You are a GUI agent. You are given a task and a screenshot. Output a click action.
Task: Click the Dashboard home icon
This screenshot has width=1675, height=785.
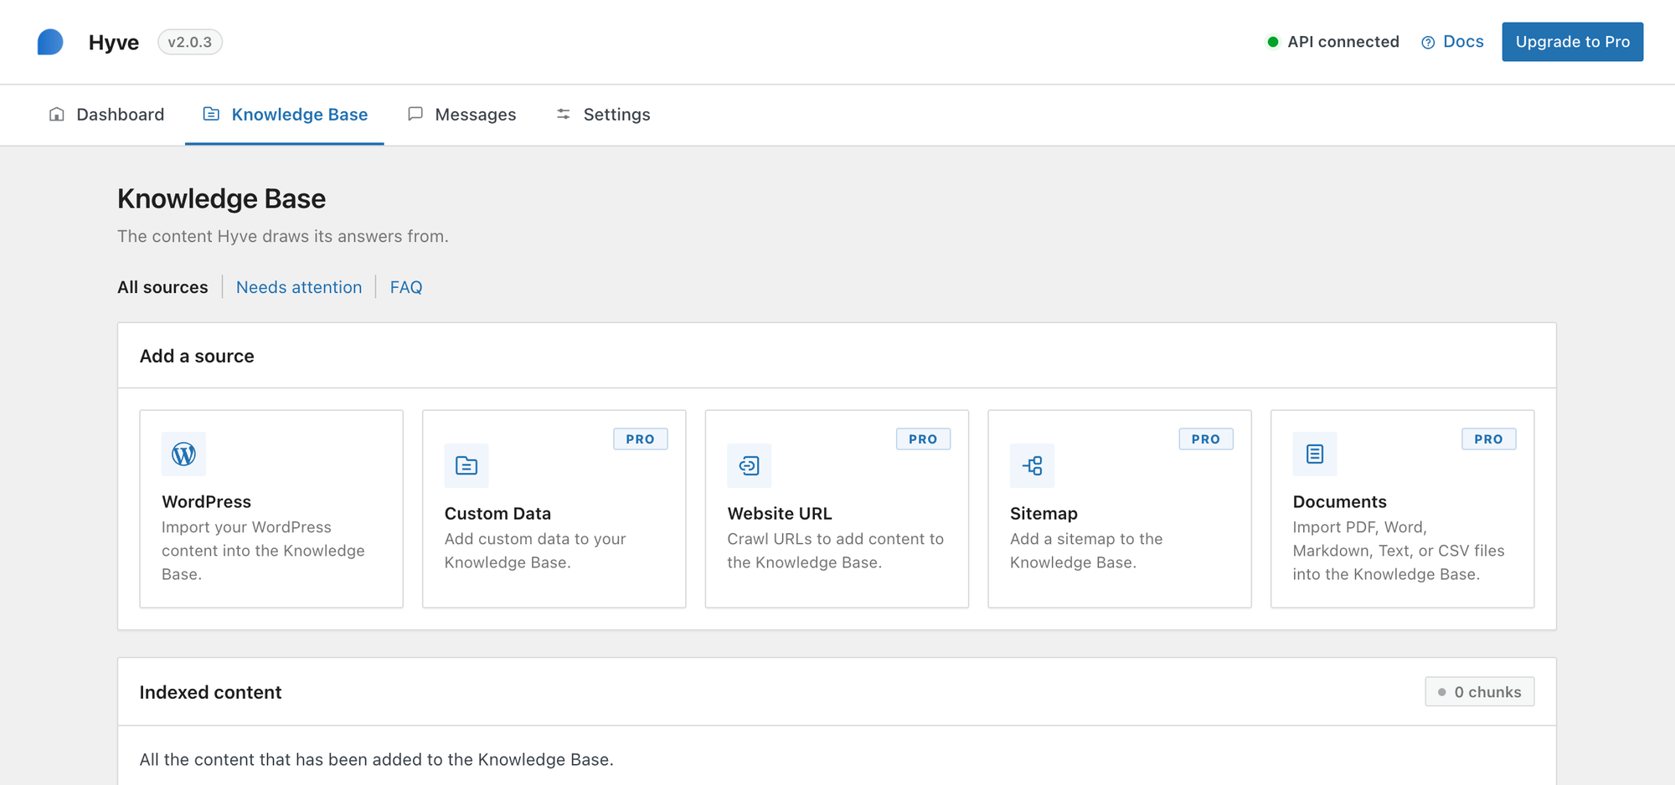coord(57,114)
